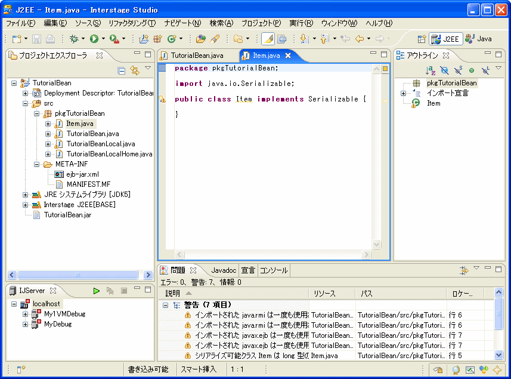
Task: Sort problems by the パス column header
Action: point(401,294)
